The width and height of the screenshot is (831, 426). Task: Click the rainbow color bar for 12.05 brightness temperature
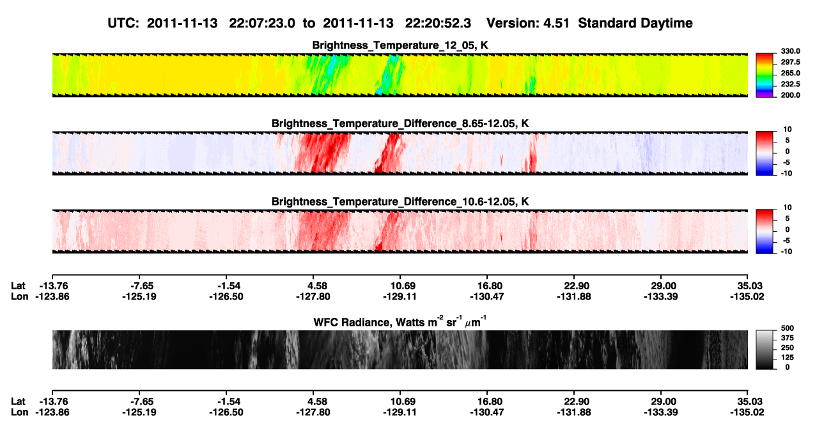tap(765, 75)
